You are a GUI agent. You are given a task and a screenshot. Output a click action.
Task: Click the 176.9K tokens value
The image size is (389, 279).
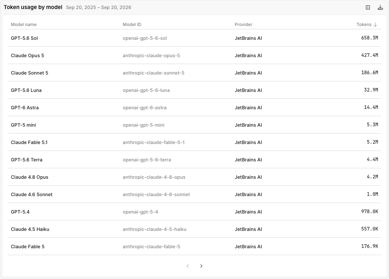tap(369, 246)
